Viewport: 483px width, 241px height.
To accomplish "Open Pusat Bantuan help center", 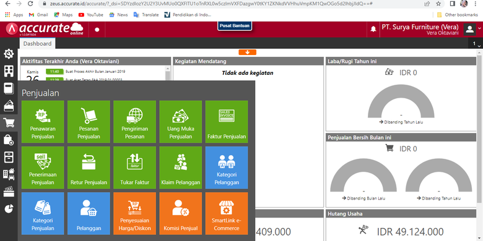I will pyautogui.click(x=235, y=26).
